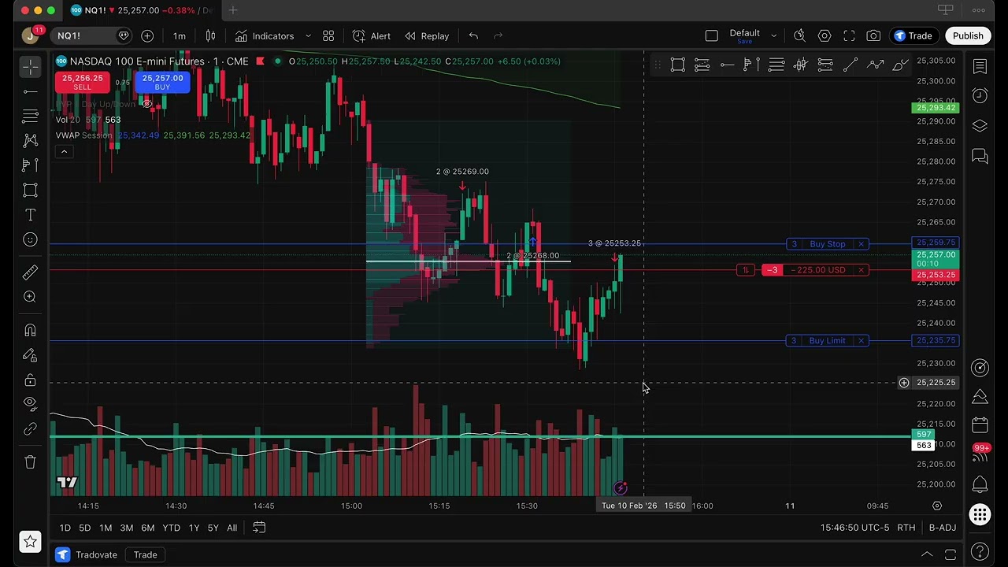
Task: Select the YTD date range
Action: (x=171, y=528)
